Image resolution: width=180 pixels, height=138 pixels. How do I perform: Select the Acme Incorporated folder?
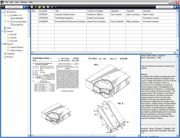[x=18, y=22]
